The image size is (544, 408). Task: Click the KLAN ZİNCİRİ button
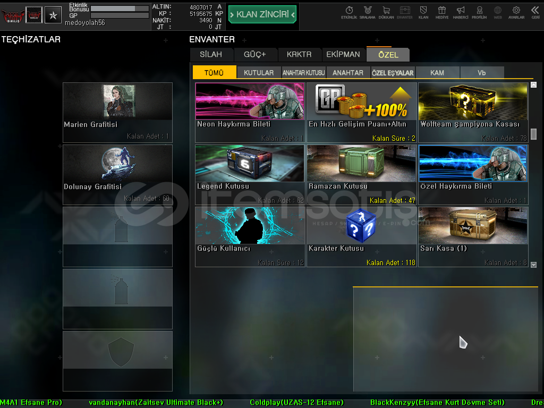(262, 14)
